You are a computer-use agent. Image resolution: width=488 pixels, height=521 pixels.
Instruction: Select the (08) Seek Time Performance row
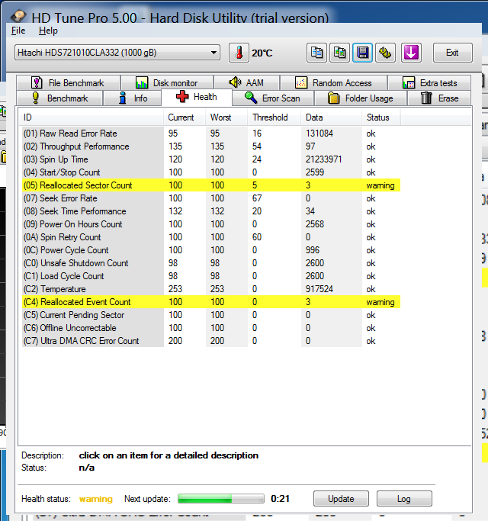(x=211, y=211)
